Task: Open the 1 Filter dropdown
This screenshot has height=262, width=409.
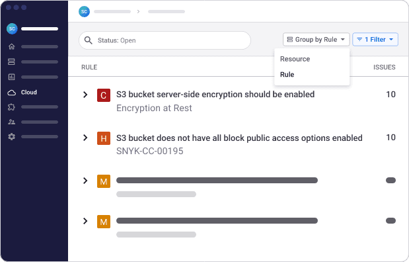Action: point(375,40)
